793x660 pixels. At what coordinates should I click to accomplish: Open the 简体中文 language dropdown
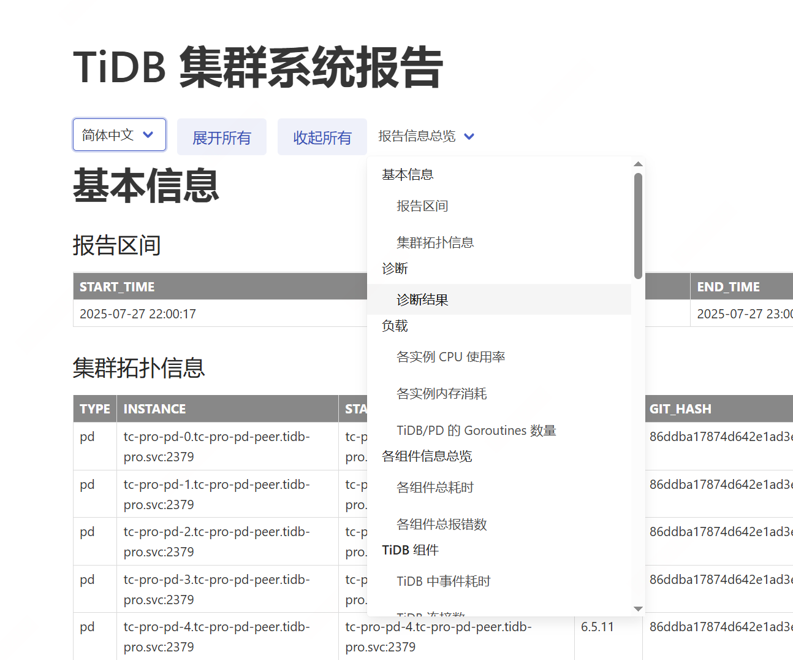119,135
